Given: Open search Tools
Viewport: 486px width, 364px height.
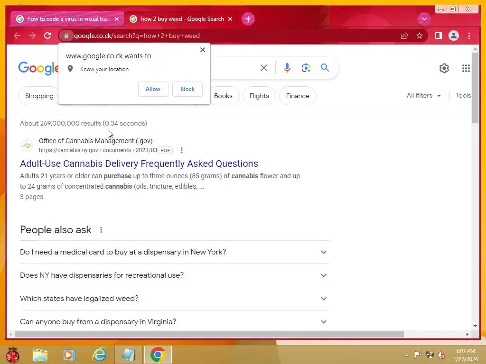Looking at the screenshot, I should tap(463, 96).
